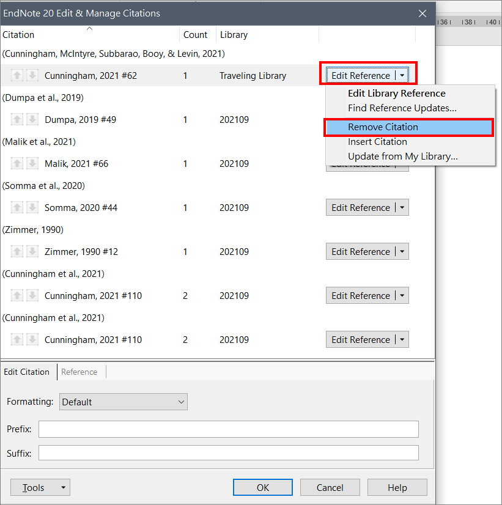502x505 pixels.
Task: Open the Formatting Default combo box
Action: pyautogui.click(x=124, y=402)
